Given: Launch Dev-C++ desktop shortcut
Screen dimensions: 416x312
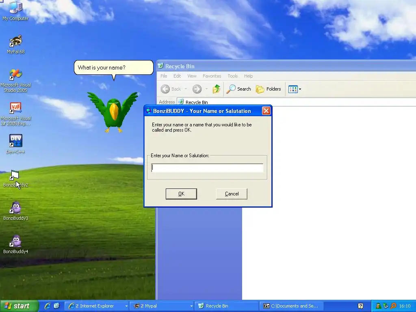Looking at the screenshot, I should 15,144.
